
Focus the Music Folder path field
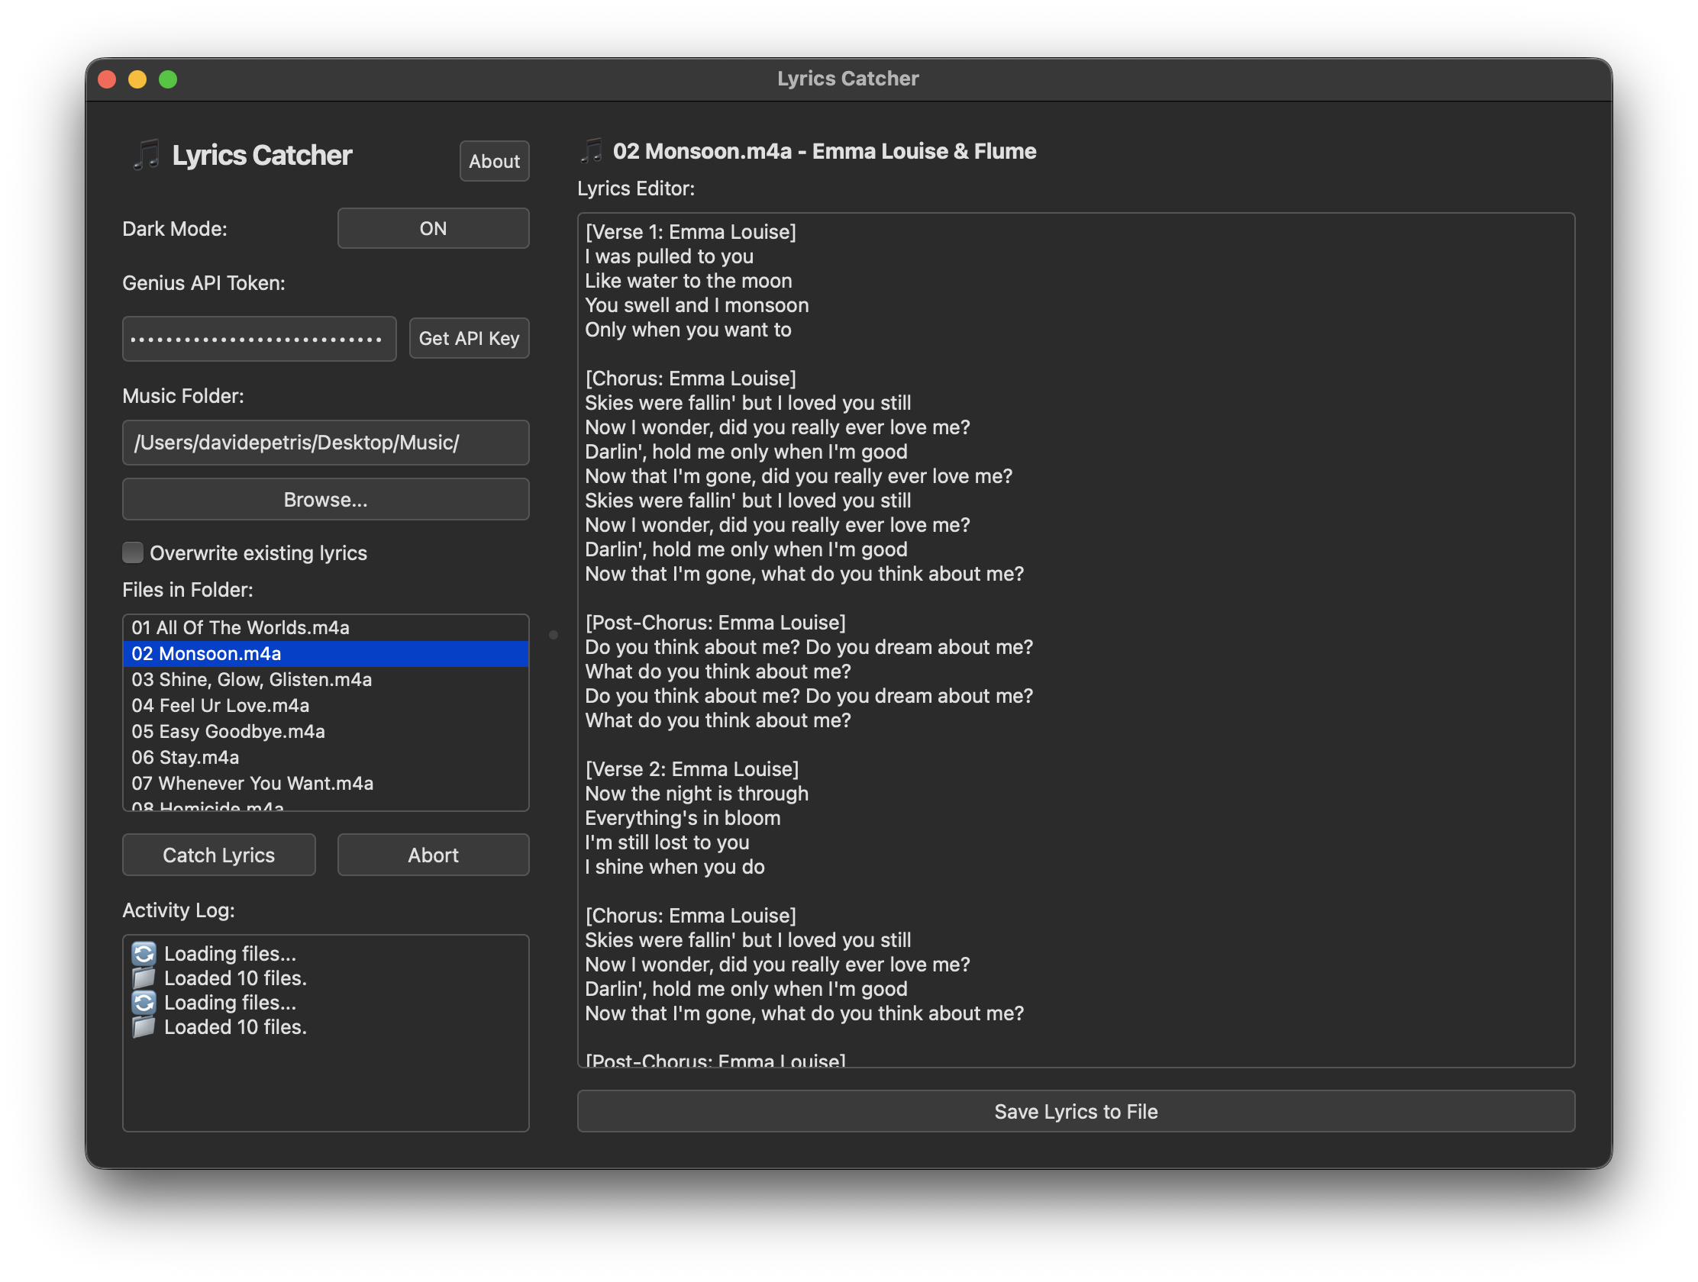pyautogui.click(x=325, y=443)
